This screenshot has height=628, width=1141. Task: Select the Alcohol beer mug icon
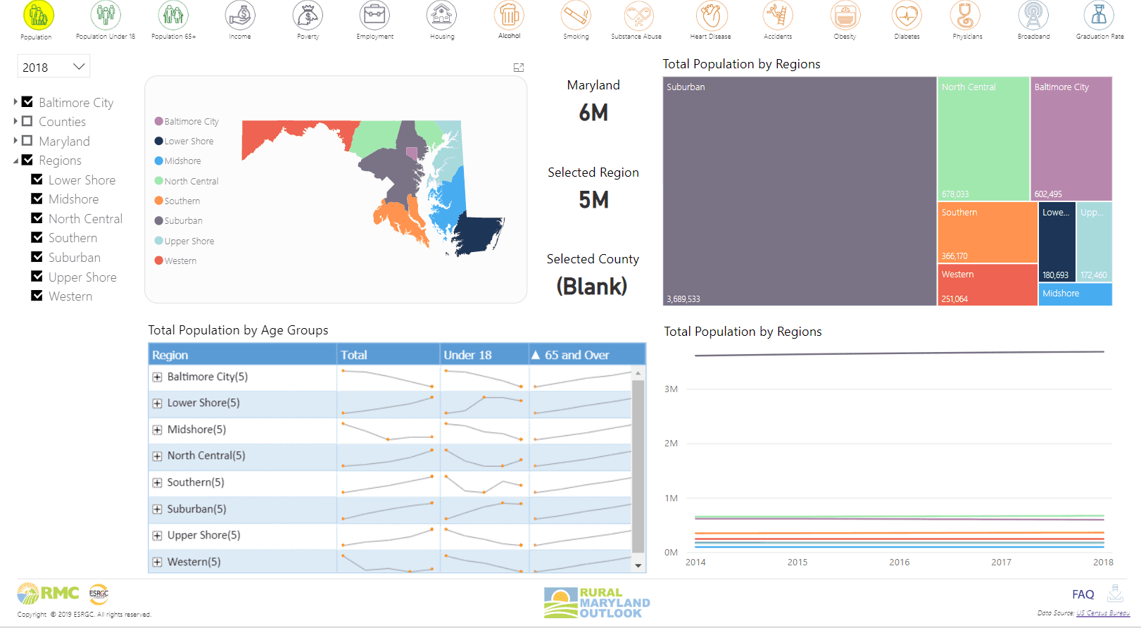pos(509,15)
